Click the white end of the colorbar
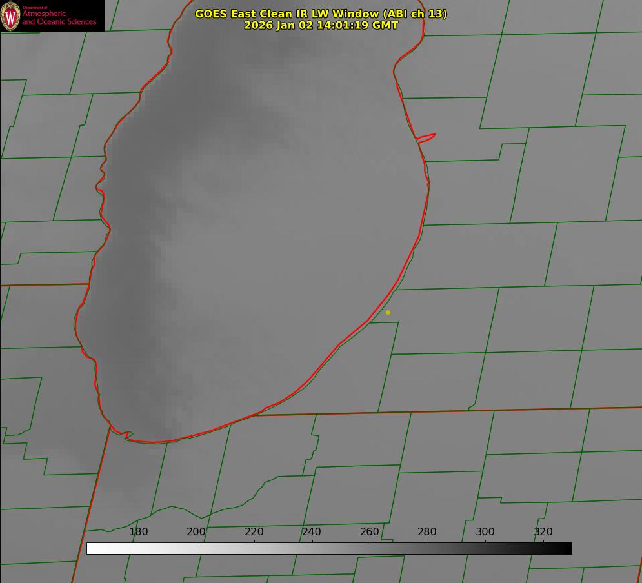This screenshot has height=583, width=642. pos(92,548)
